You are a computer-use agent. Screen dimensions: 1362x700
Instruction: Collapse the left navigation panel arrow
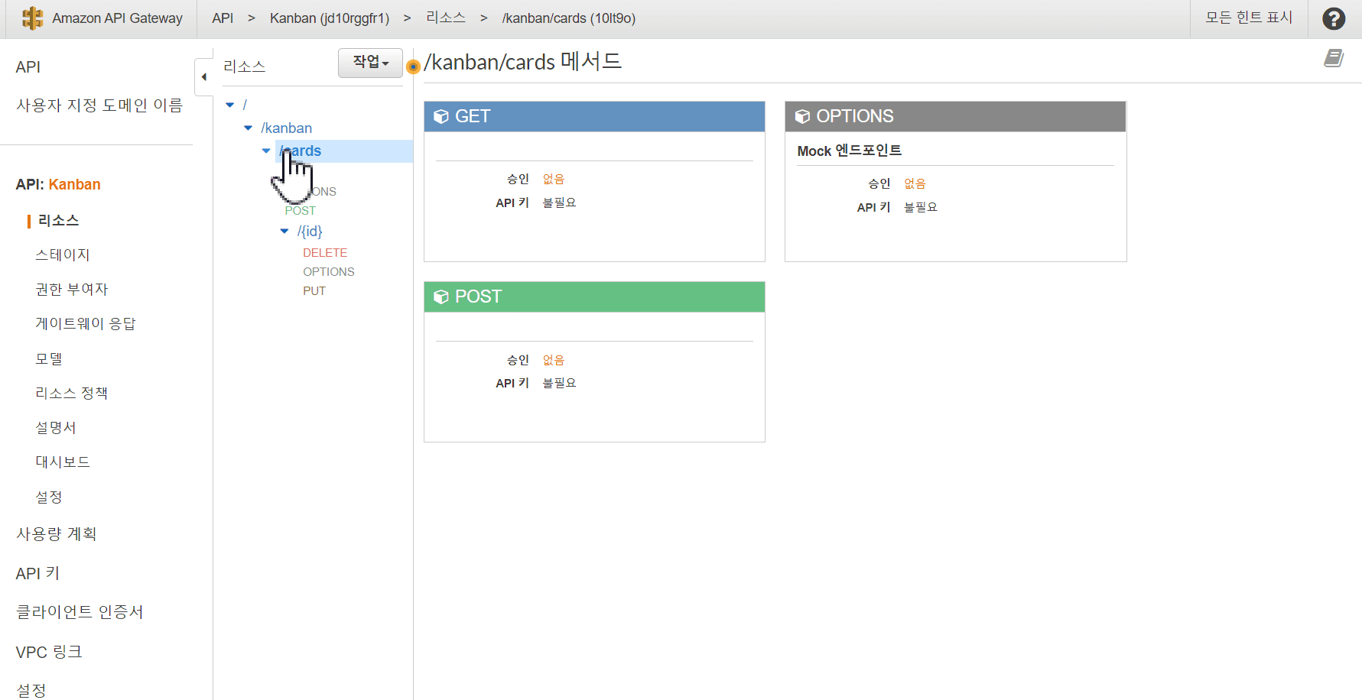[203, 76]
